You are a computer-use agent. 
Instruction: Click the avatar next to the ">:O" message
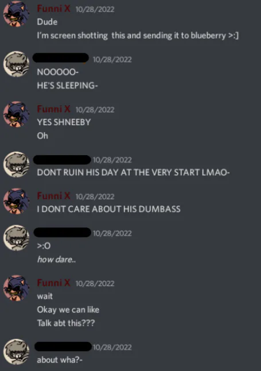[x=16, y=238]
